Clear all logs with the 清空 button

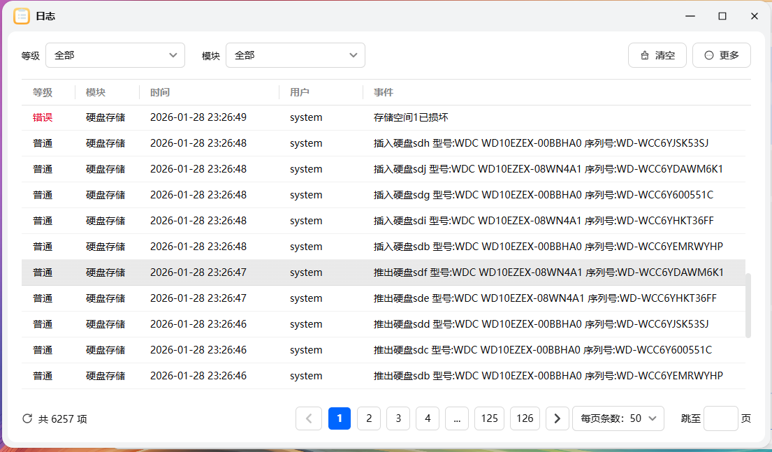(x=657, y=54)
